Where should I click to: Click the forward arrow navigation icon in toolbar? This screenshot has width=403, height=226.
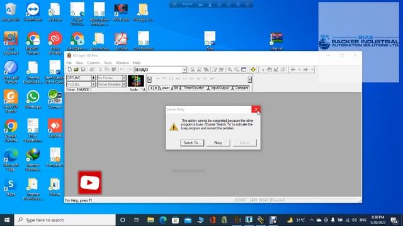(x=305, y=70)
